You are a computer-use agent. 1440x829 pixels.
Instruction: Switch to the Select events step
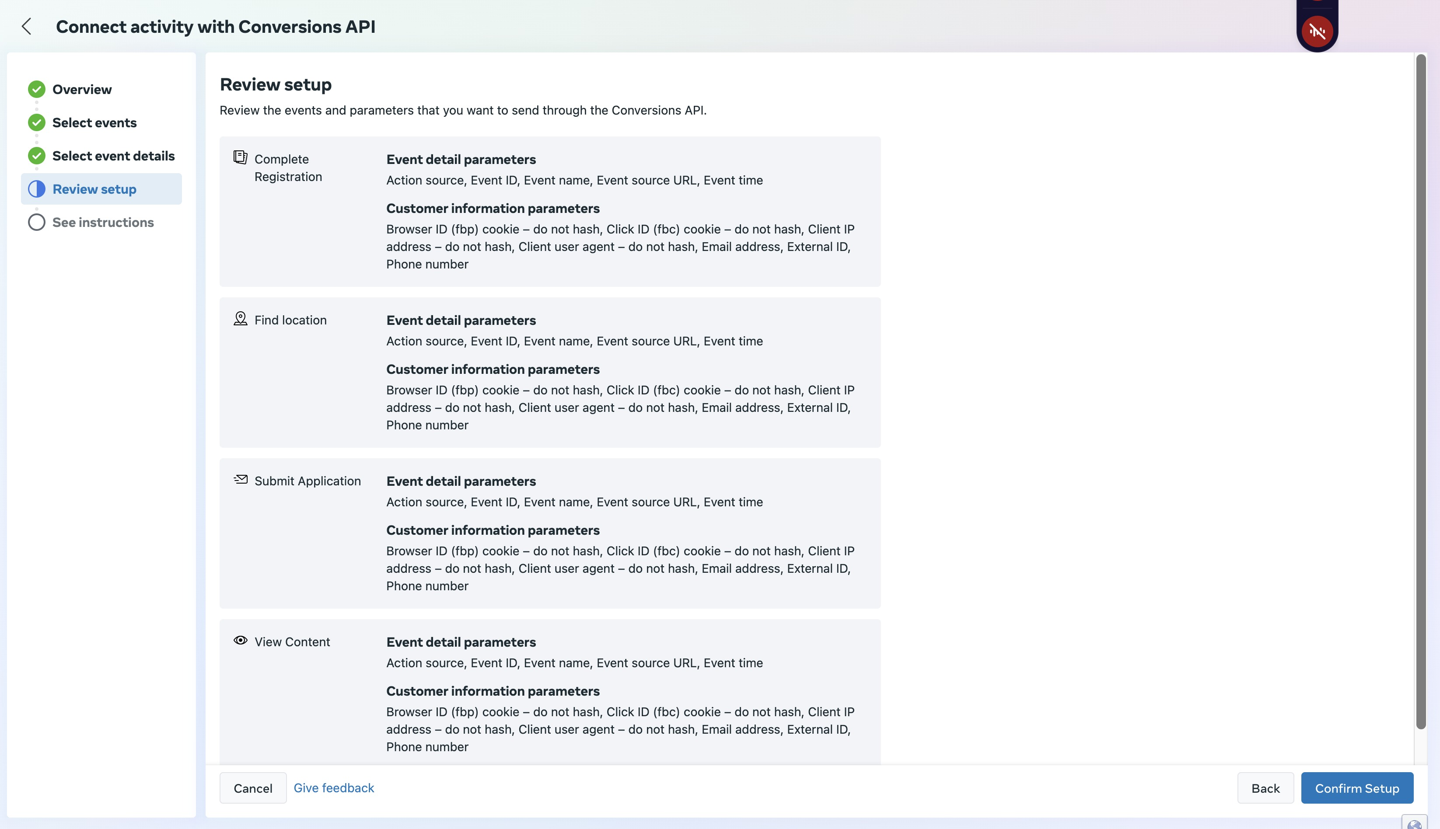click(x=94, y=123)
